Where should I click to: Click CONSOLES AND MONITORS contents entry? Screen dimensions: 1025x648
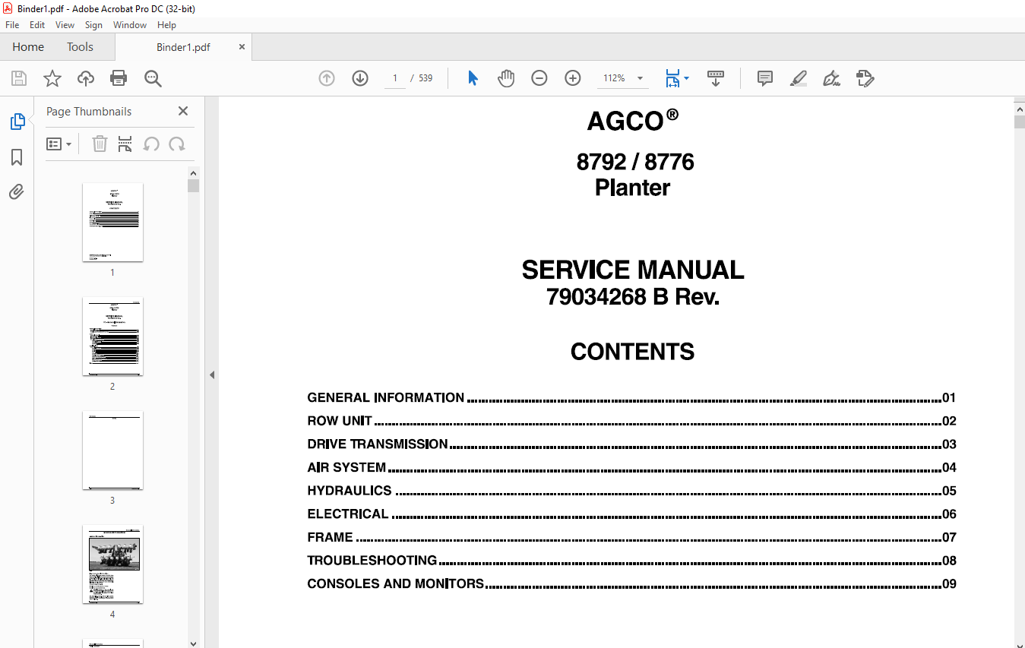click(x=631, y=583)
